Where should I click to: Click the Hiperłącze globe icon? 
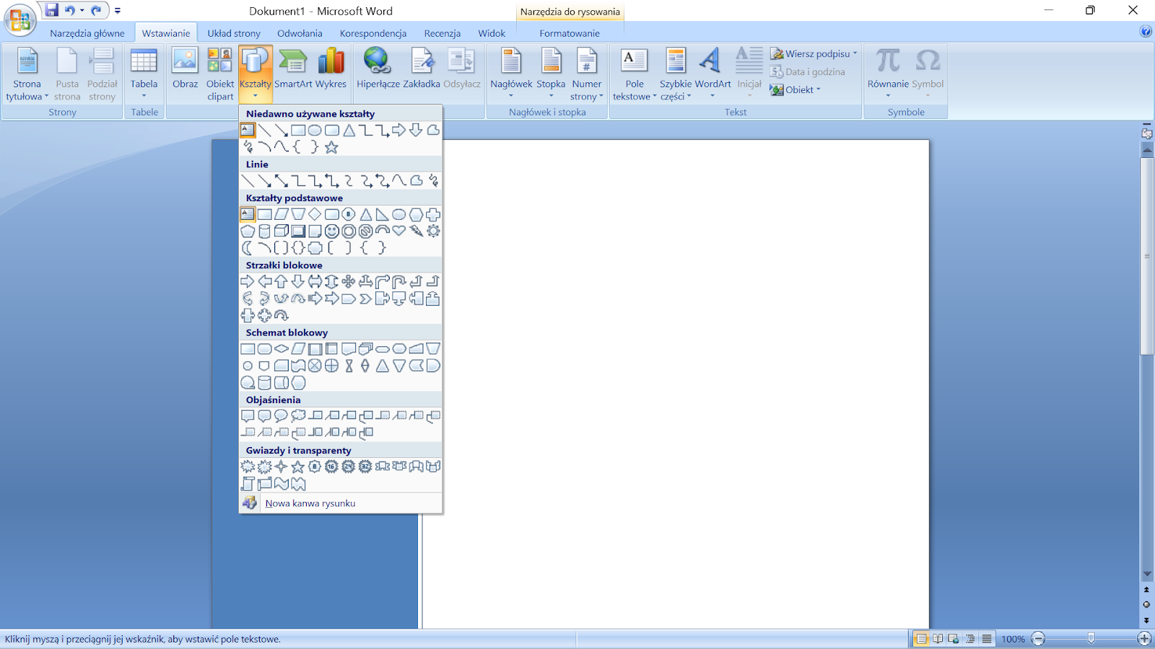pyautogui.click(x=377, y=62)
